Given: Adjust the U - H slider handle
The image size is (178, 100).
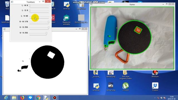Looking at the screenshot, I should [x=48, y=22].
